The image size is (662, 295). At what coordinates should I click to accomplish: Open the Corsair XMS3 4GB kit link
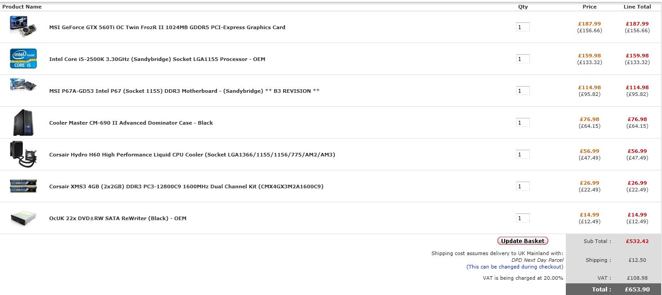[x=186, y=187]
